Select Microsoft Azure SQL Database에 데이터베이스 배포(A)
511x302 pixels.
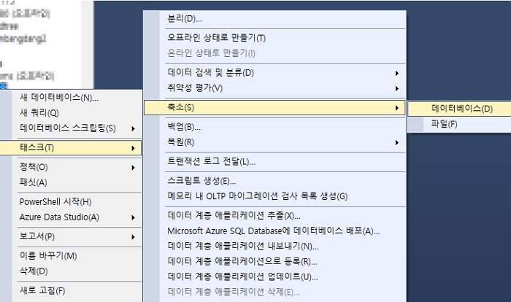click(x=273, y=231)
